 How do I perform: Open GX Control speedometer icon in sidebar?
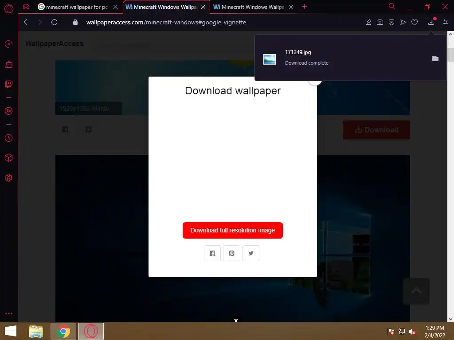pos(9,44)
